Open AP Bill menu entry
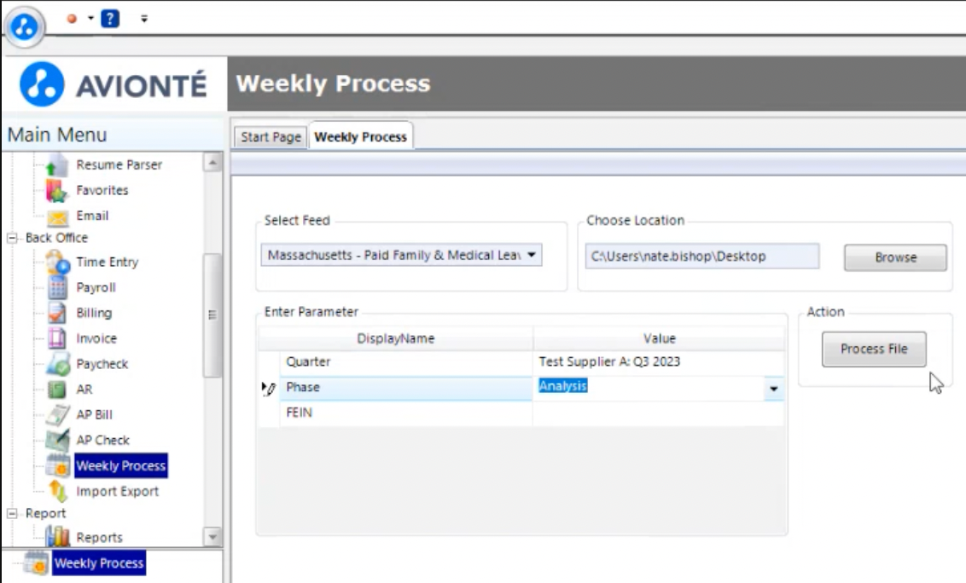 pos(94,414)
